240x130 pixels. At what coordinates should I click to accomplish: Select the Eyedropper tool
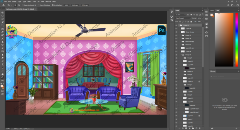(x=2, y=32)
